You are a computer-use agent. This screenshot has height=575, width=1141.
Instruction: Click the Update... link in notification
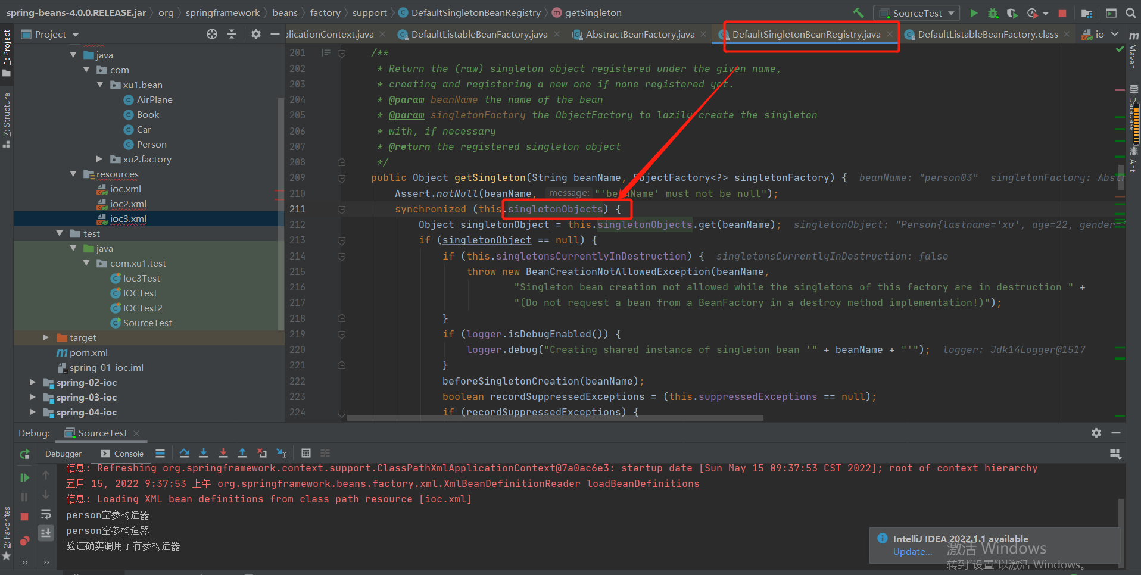(x=912, y=552)
